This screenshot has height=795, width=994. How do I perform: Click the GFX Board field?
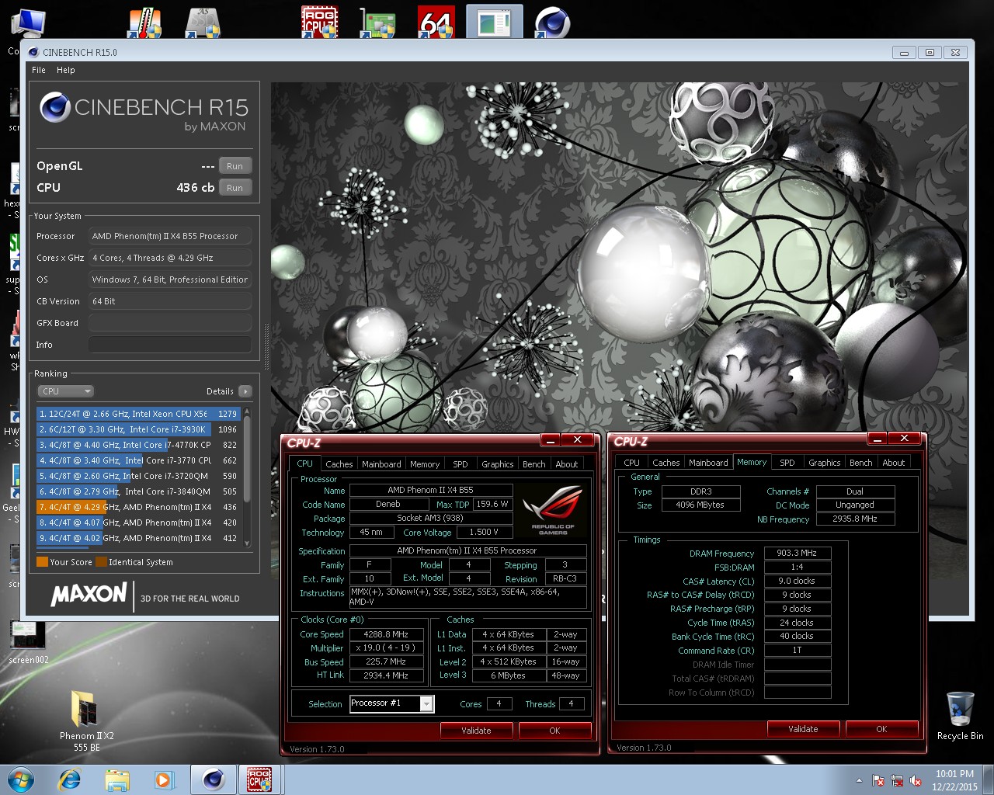tap(169, 323)
